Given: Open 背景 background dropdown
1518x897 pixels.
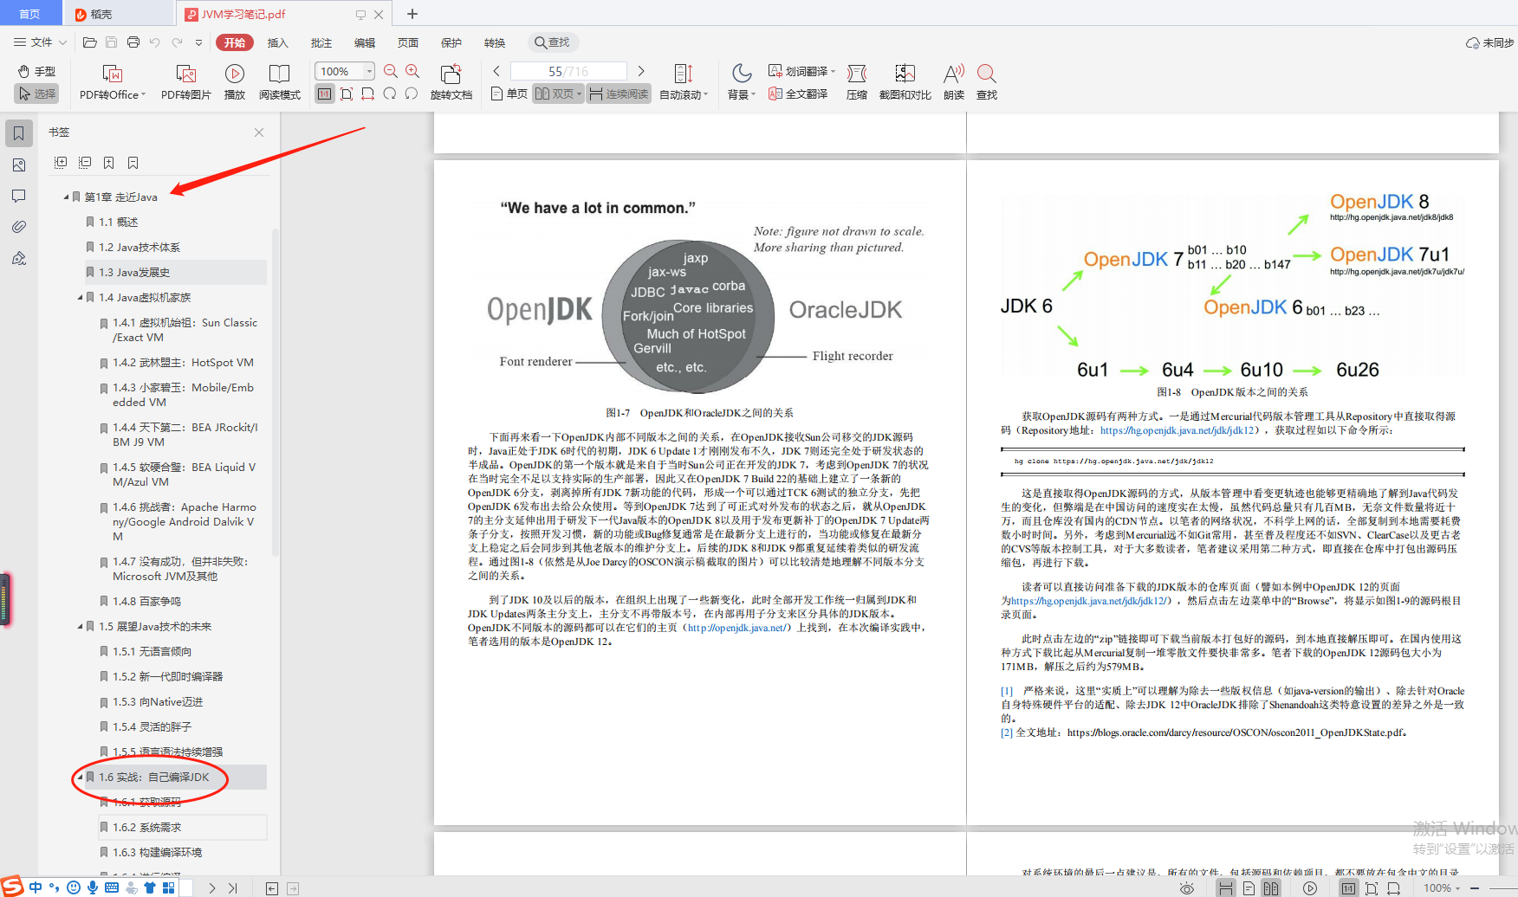Looking at the screenshot, I should pyautogui.click(x=742, y=82).
